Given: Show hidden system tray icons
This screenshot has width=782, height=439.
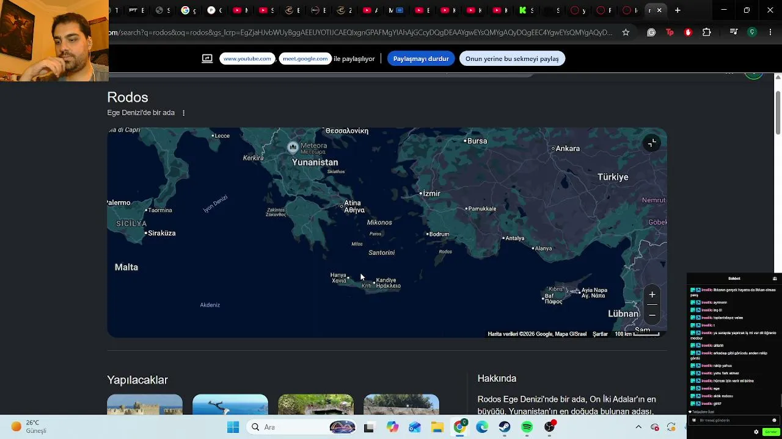Looking at the screenshot, I should pos(638,427).
